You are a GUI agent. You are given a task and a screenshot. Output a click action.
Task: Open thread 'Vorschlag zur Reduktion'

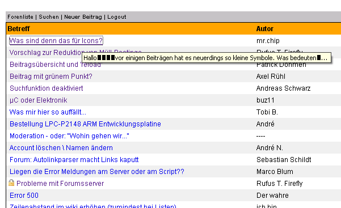tap(45, 52)
